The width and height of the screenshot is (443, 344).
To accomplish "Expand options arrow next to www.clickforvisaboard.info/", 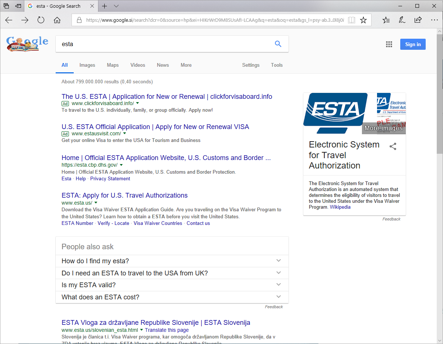I will click(x=137, y=103).
